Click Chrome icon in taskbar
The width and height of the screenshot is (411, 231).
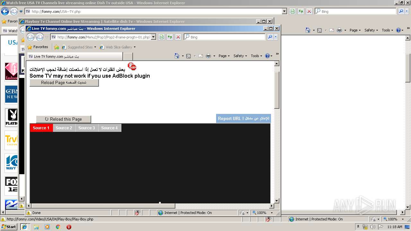coord(58,227)
